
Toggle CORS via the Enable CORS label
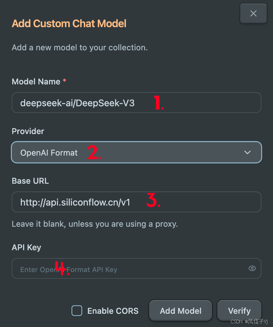[113, 311]
